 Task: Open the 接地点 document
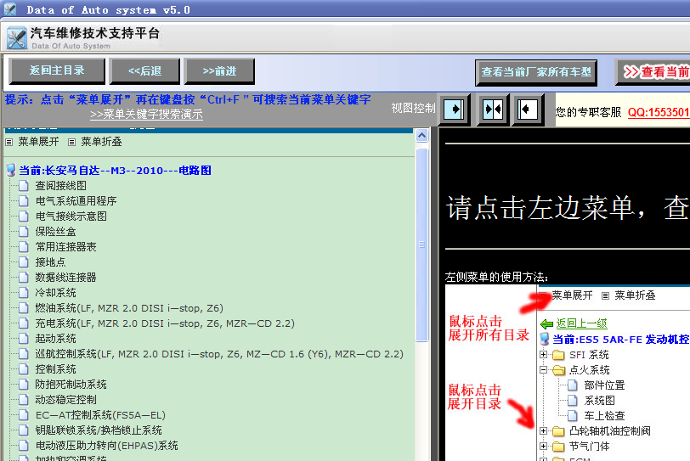50,262
